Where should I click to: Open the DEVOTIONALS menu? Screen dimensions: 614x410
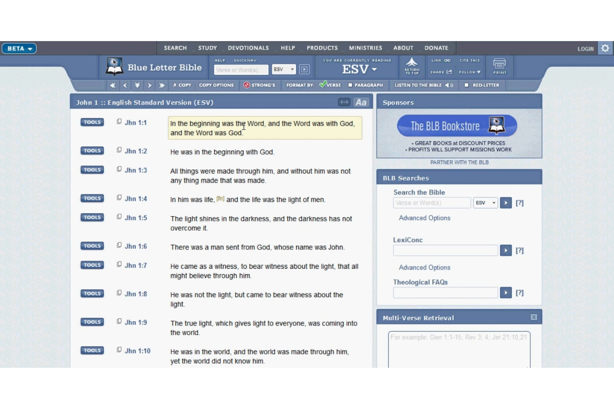(248, 48)
